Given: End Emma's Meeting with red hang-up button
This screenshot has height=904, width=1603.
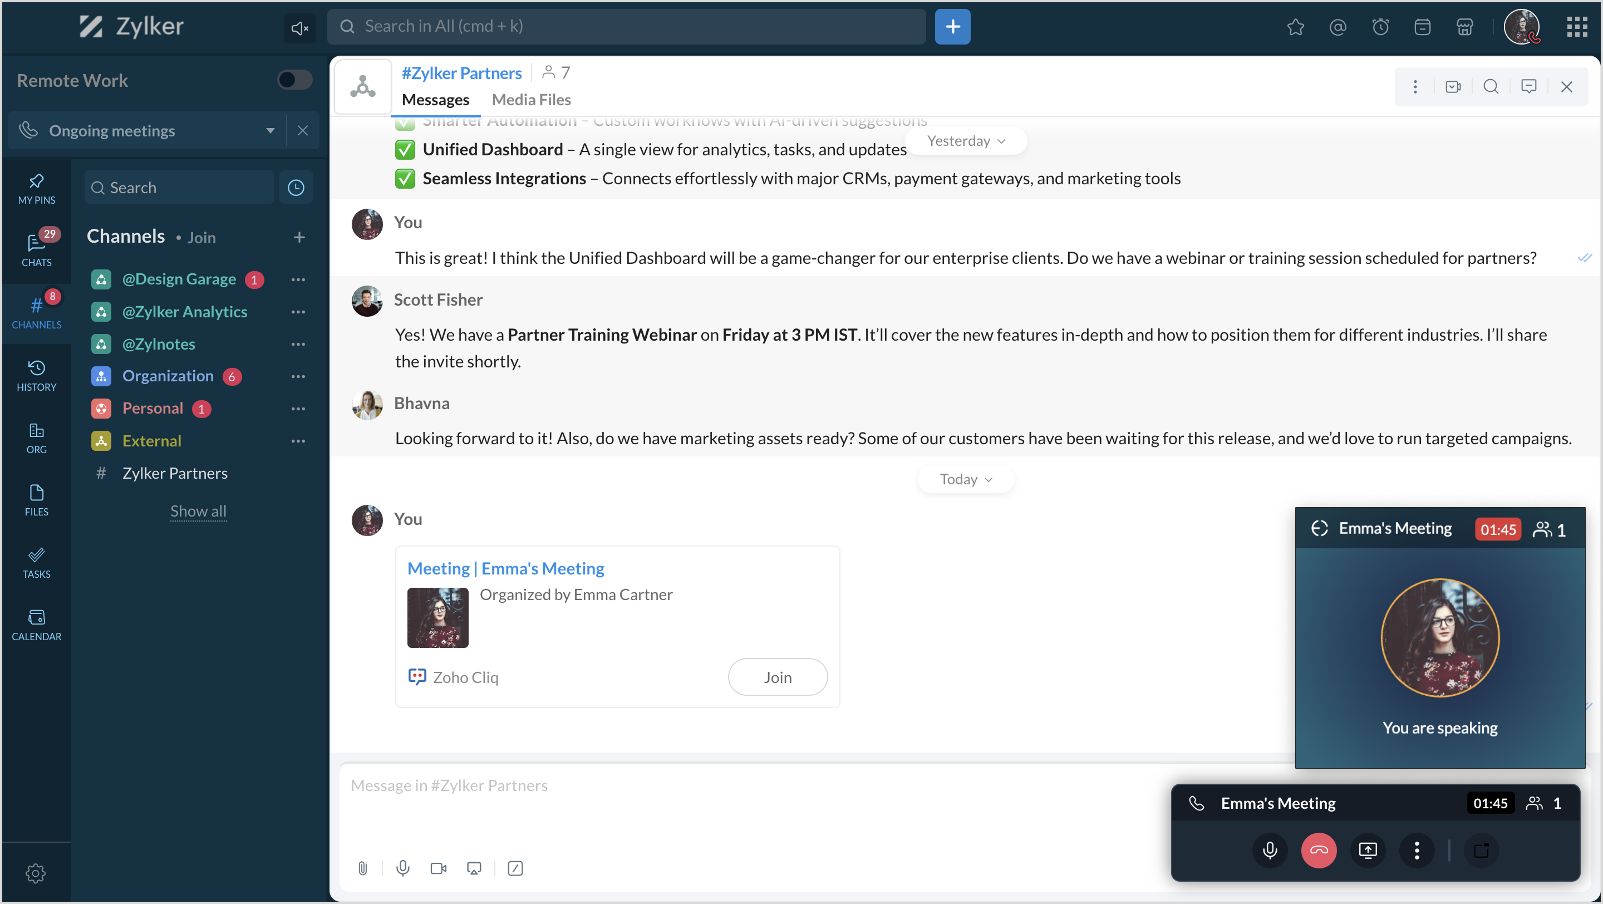Looking at the screenshot, I should pos(1318,850).
